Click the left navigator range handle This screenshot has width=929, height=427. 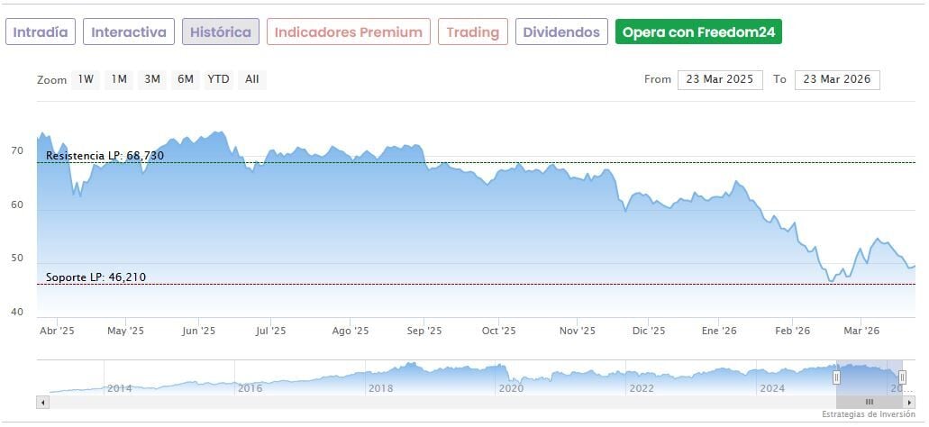coord(836,377)
